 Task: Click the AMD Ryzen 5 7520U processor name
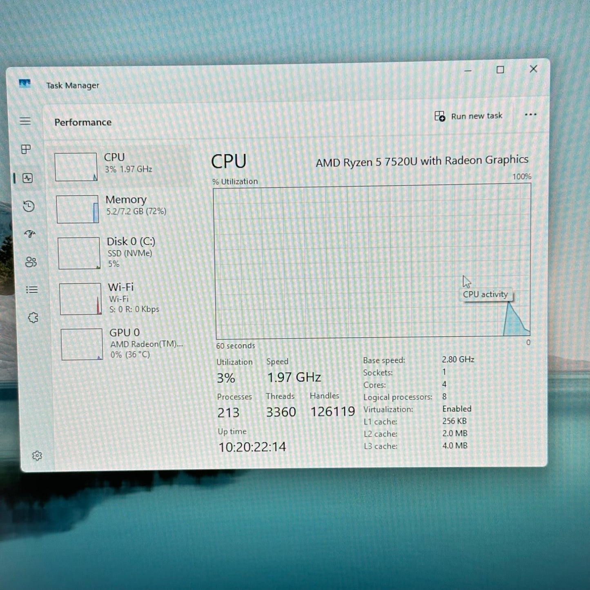422,161
